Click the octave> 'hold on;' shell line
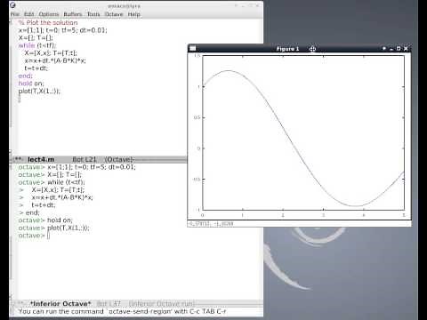The image size is (427, 320). point(45,220)
